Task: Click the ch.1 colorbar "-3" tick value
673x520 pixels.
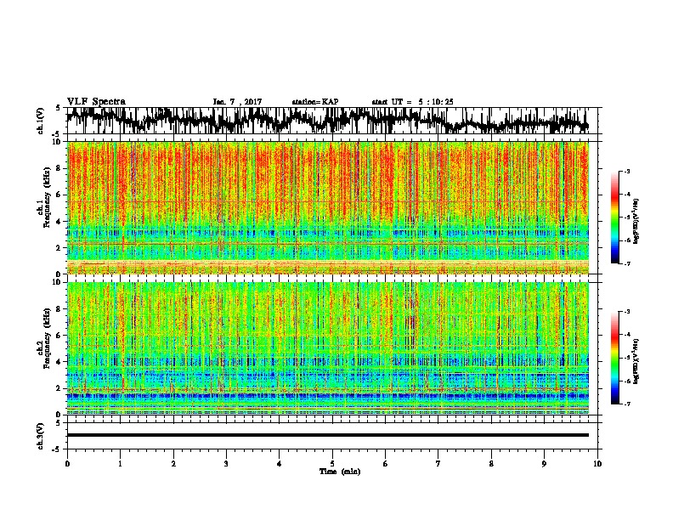Action: (x=626, y=171)
